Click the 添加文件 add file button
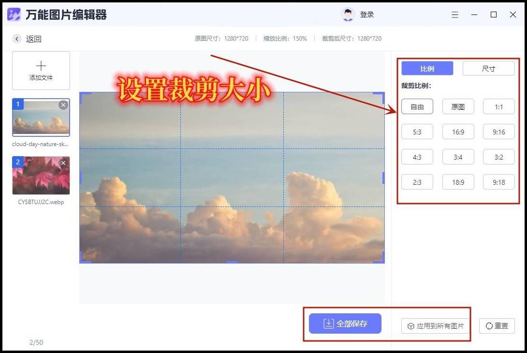 (x=41, y=71)
